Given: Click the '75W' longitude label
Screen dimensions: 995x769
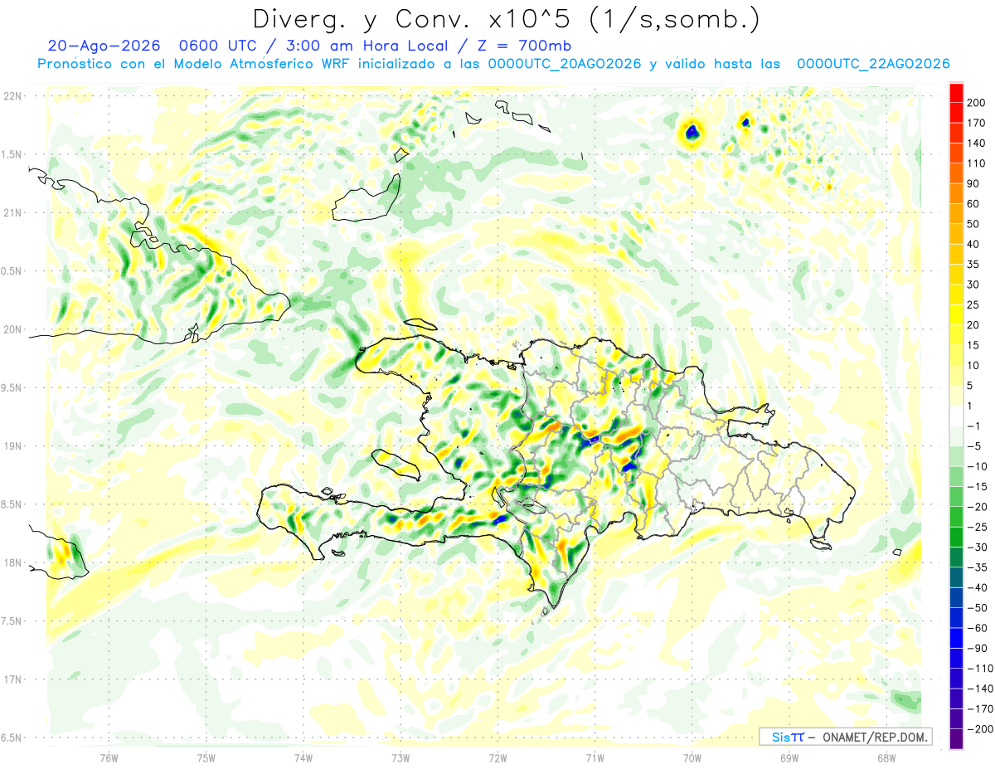Looking at the screenshot, I should click(206, 757).
